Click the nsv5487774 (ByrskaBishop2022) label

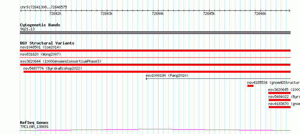(53, 68)
